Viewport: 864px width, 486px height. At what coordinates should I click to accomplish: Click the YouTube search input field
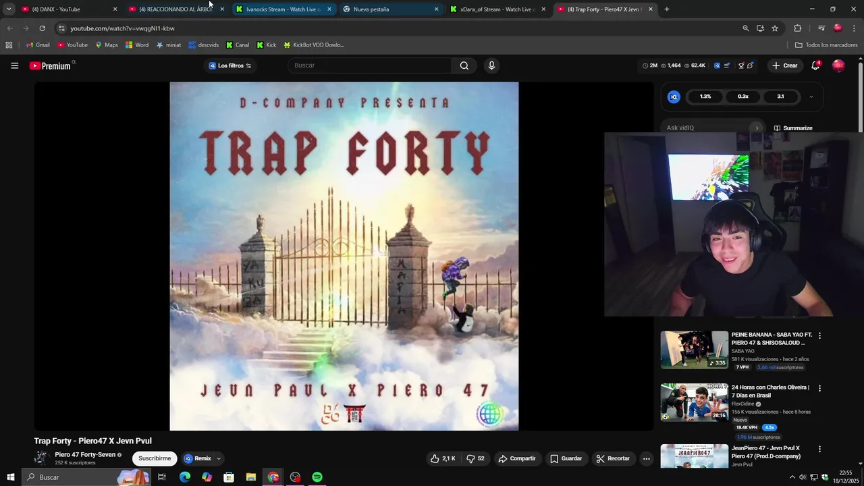click(370, 65)
